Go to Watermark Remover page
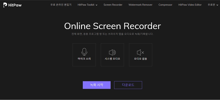The width and height of the screenshot is (220, 100). click(141, 5)
